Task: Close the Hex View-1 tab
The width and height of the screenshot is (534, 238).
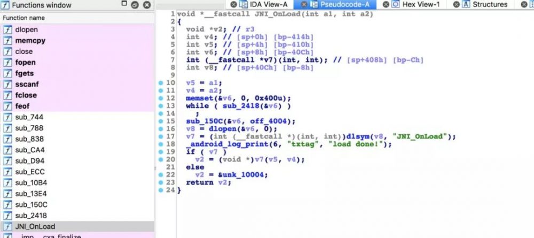Action: point(386,4)
